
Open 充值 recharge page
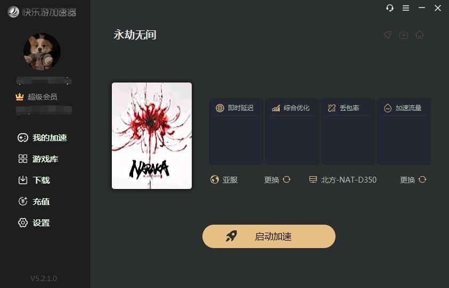tap(34, 202)
